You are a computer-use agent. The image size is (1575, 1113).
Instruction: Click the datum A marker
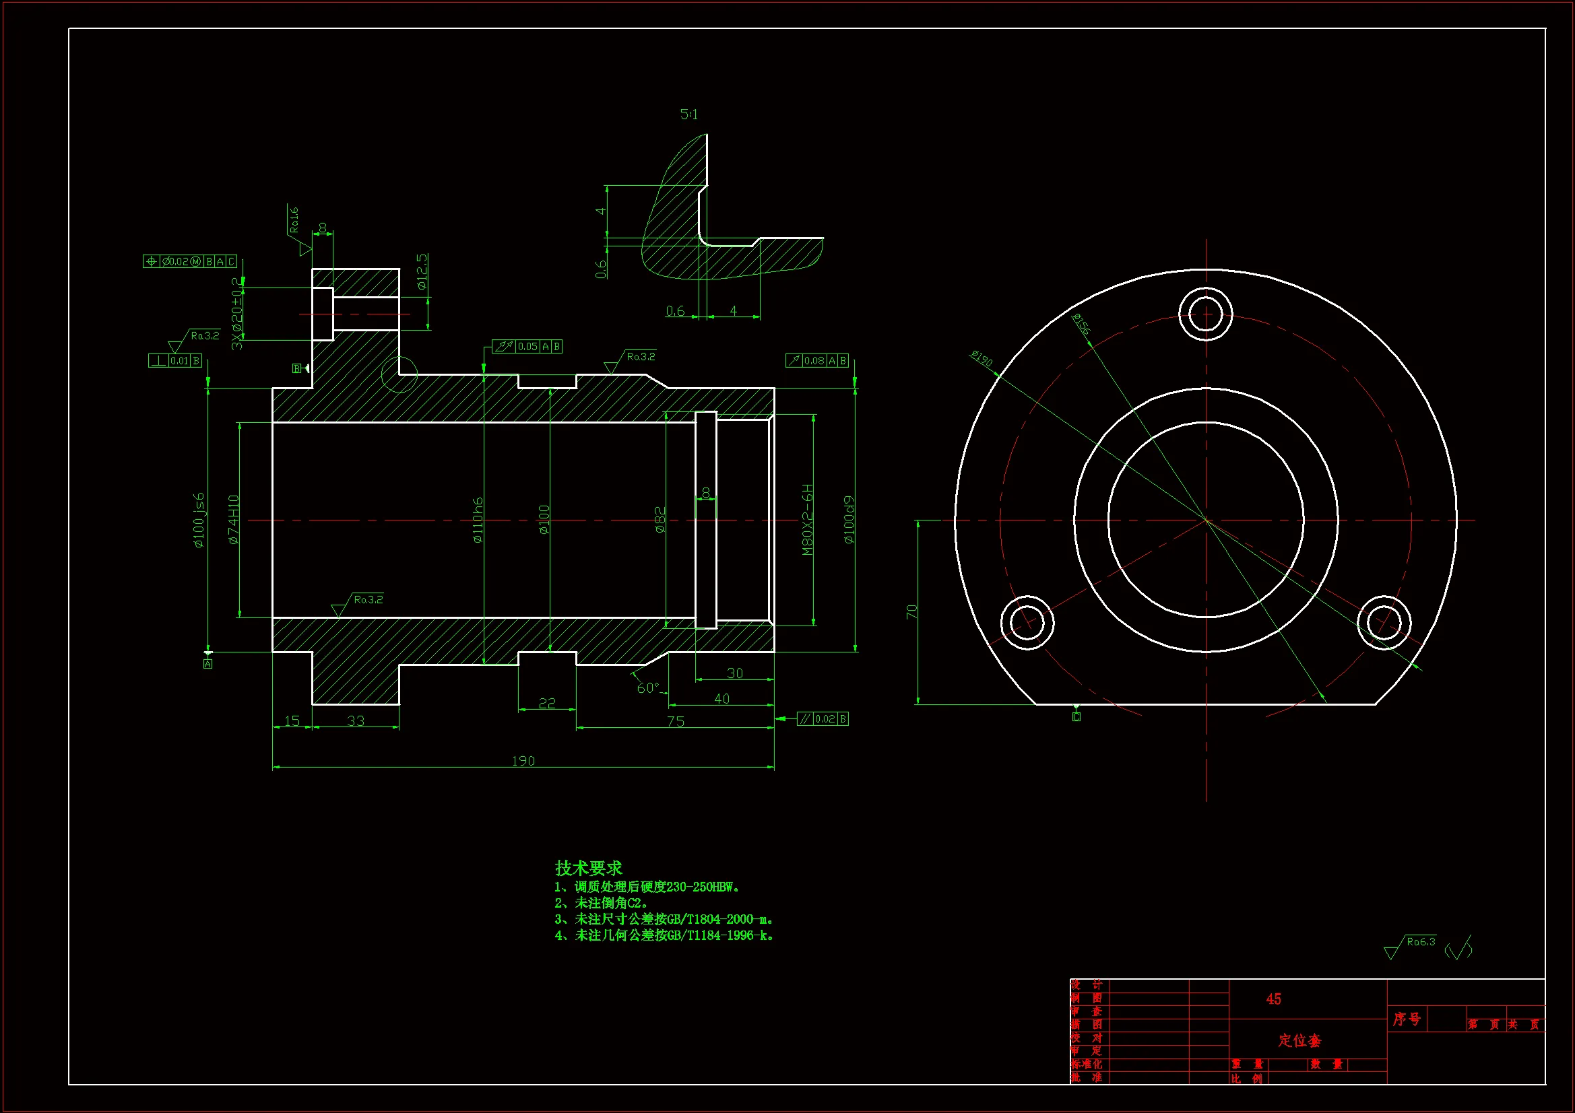(208, 664)
